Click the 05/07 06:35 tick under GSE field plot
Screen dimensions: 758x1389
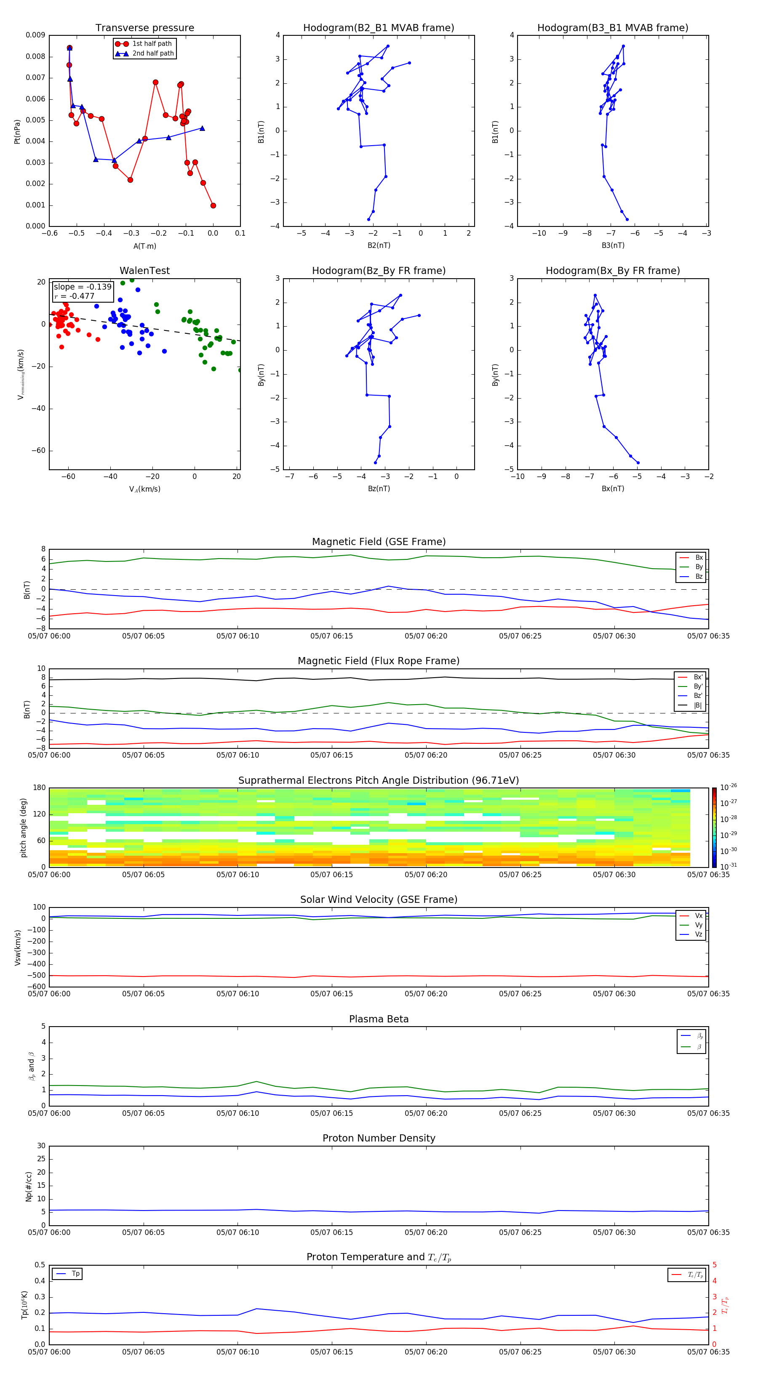pyautogui.click(x=708, y=636)
